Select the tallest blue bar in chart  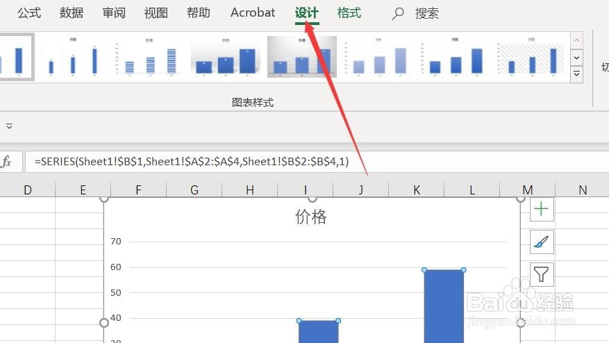tap(444, 306)
